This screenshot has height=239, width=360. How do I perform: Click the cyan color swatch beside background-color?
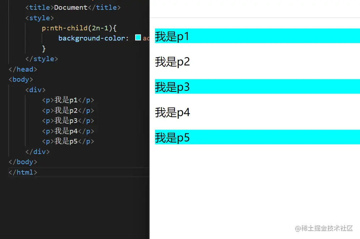[138, 38]
